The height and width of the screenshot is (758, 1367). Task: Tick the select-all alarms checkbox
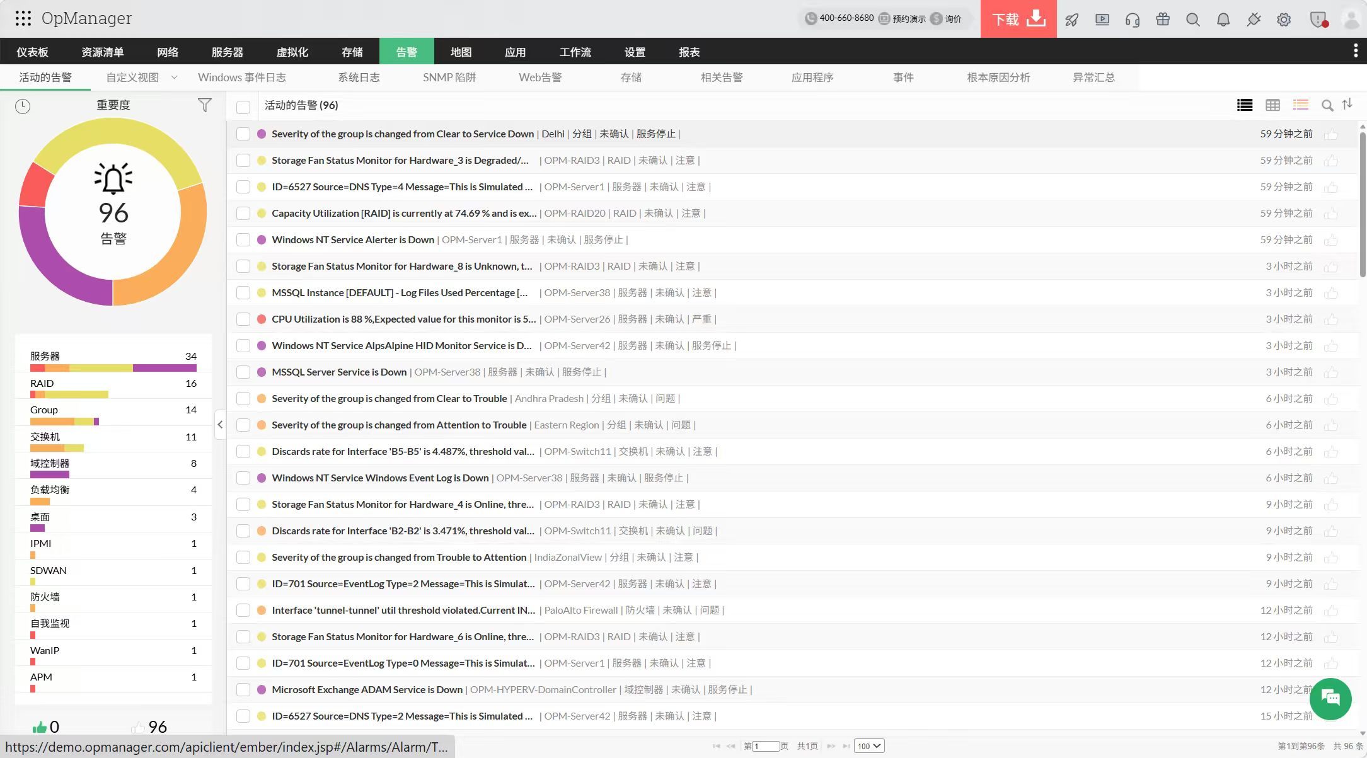[x=243, y=106]
